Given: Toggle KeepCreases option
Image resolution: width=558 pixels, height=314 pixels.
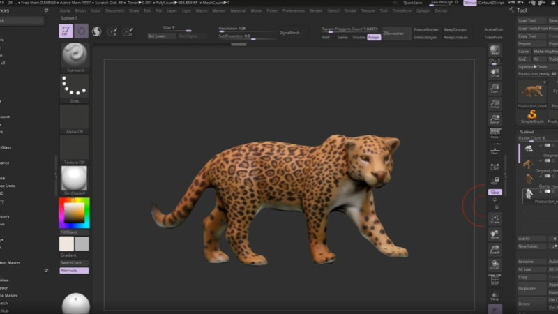Looking at the screenshot, I should (x=456, y=37).
